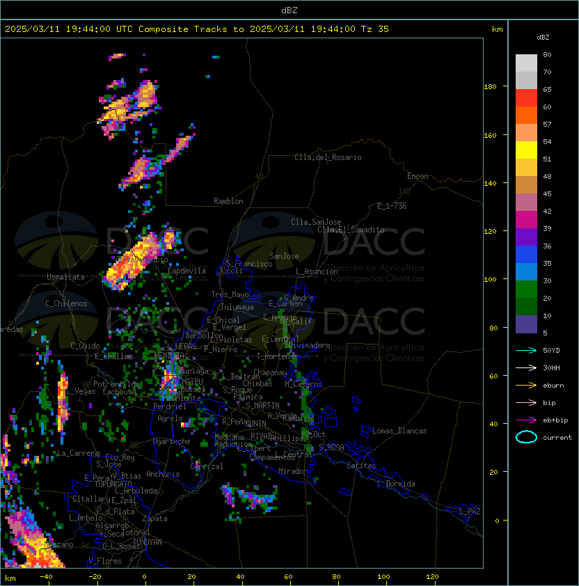Screen dimensions: 579x586
Task: Click the 'Tz 35' value in header
Action: pos(375,29)
